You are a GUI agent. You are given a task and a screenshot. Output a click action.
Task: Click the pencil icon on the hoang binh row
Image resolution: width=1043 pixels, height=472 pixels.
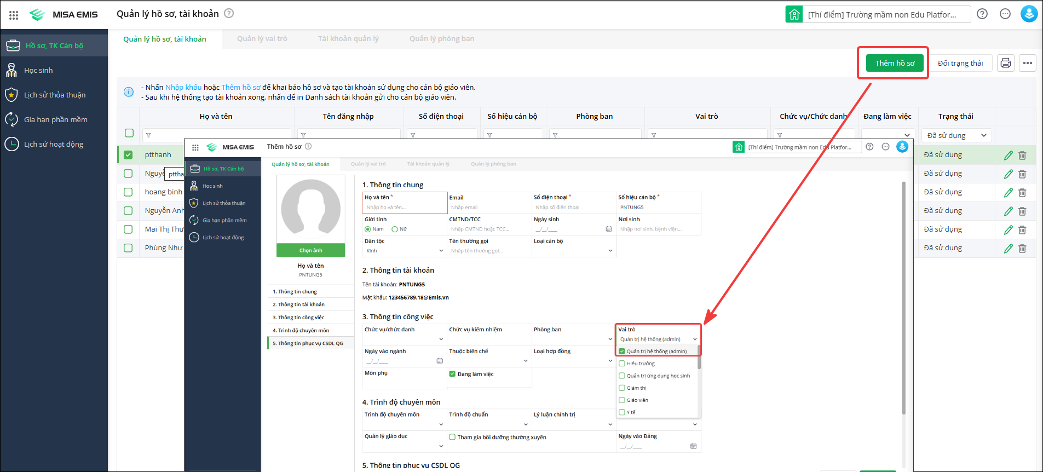tap(1009, 193)
